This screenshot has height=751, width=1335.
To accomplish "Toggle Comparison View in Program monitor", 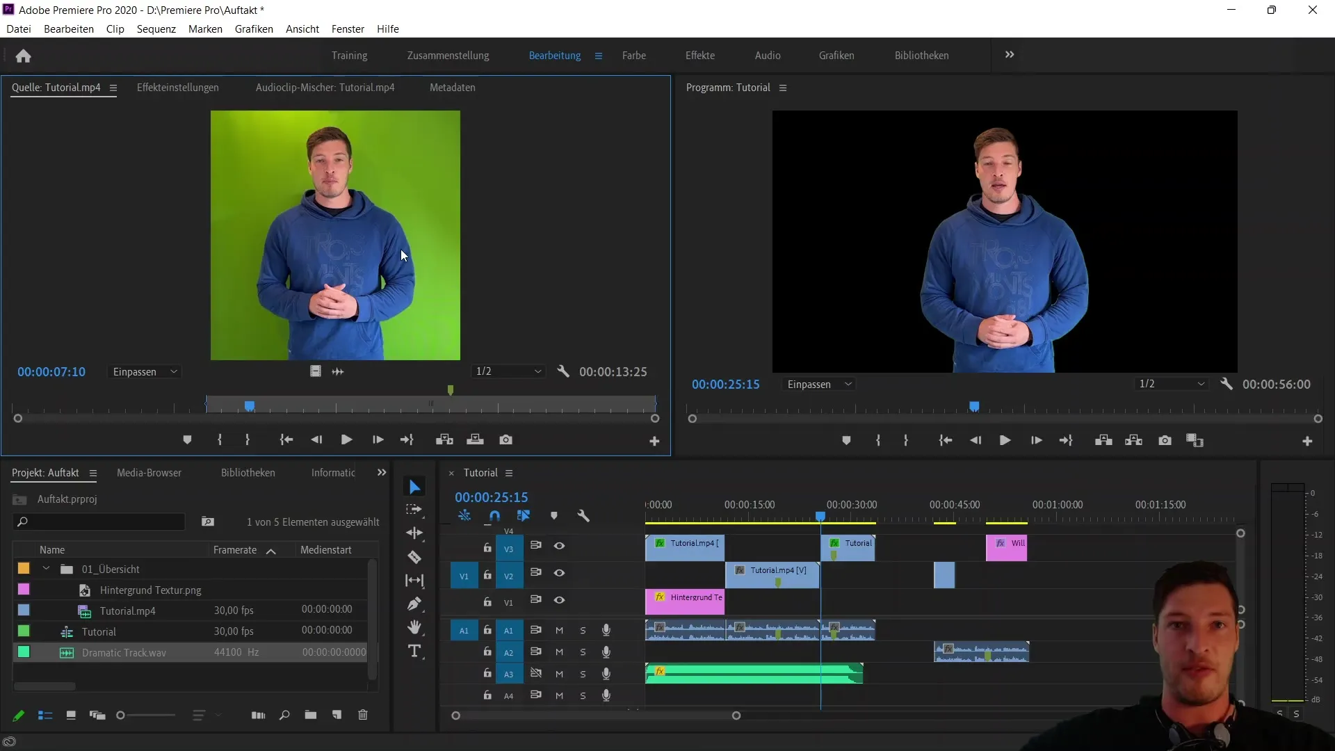I will tap(1195, 441).
